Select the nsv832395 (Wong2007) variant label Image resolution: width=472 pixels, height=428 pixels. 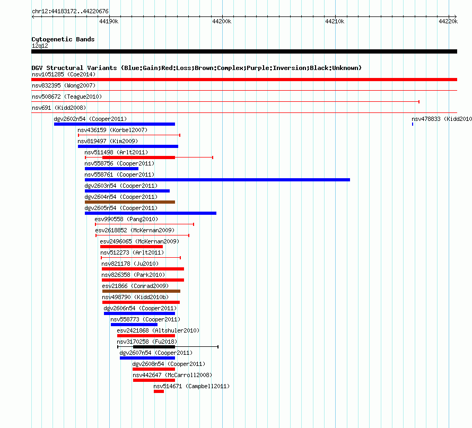(x=64, y=85)
